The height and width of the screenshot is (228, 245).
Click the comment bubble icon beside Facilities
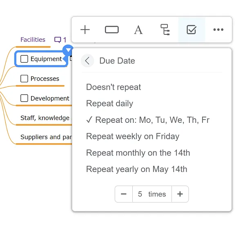coord(58,40)
